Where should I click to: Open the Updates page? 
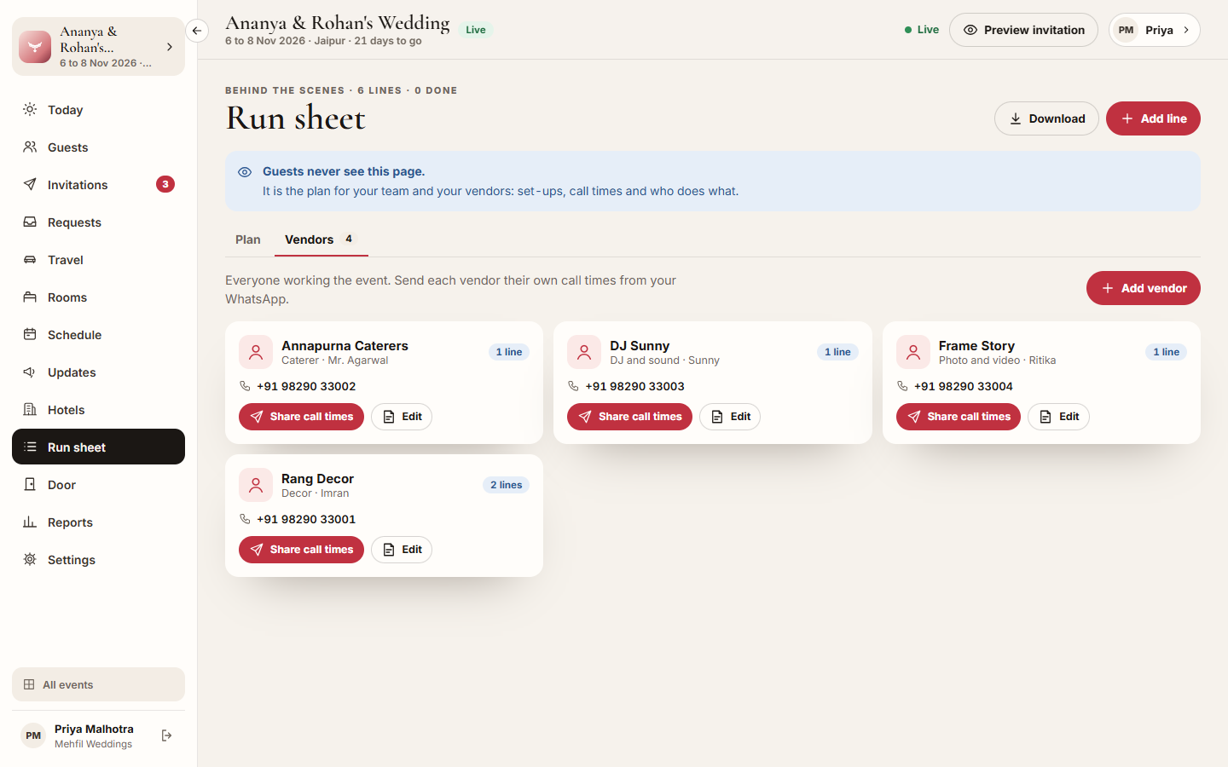98,372
